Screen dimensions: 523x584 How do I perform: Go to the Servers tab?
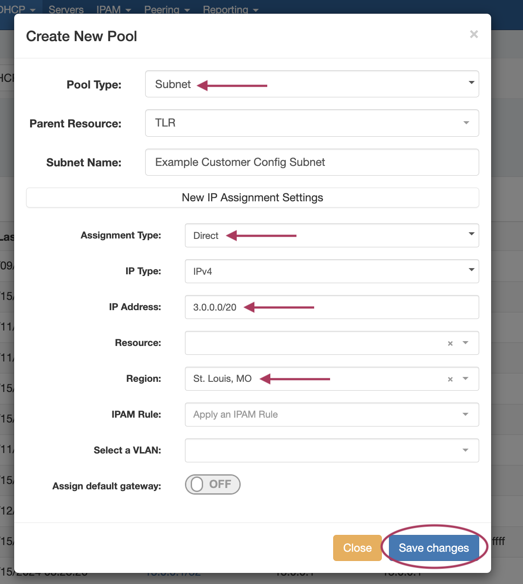[x=66, y=9]
